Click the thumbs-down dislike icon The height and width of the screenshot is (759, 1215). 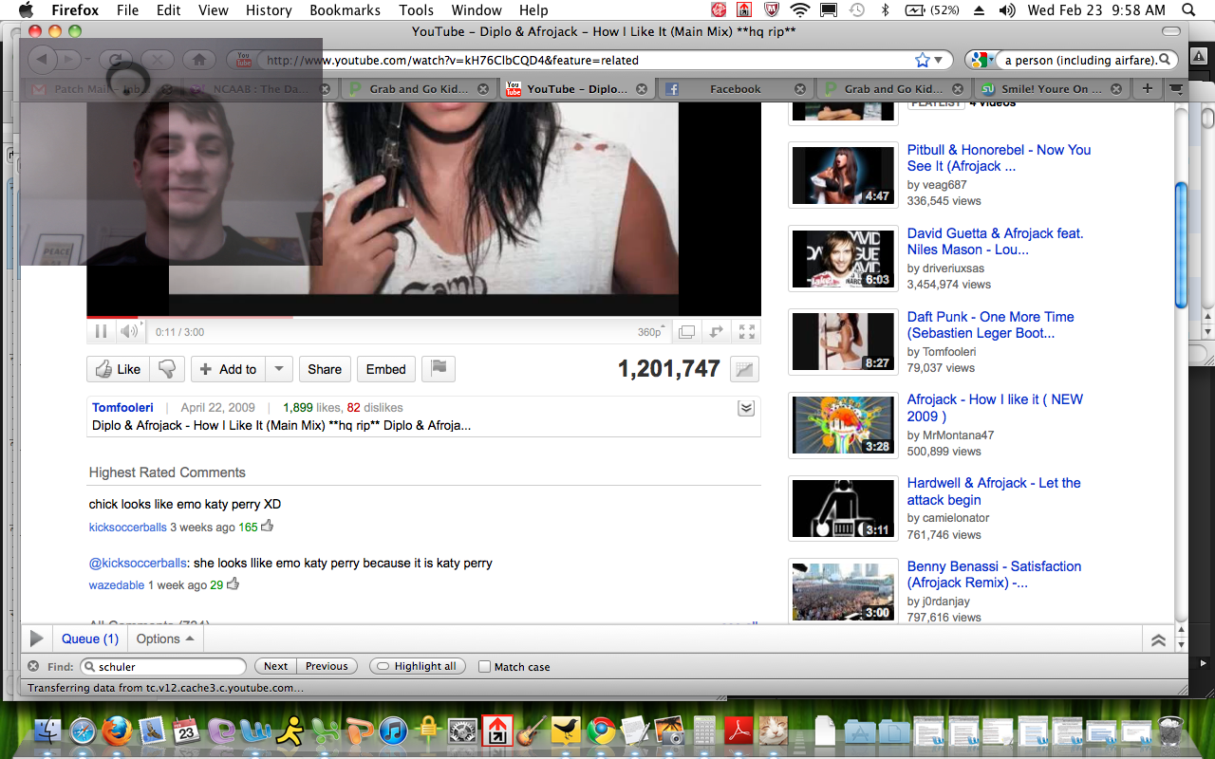[166, 369]
